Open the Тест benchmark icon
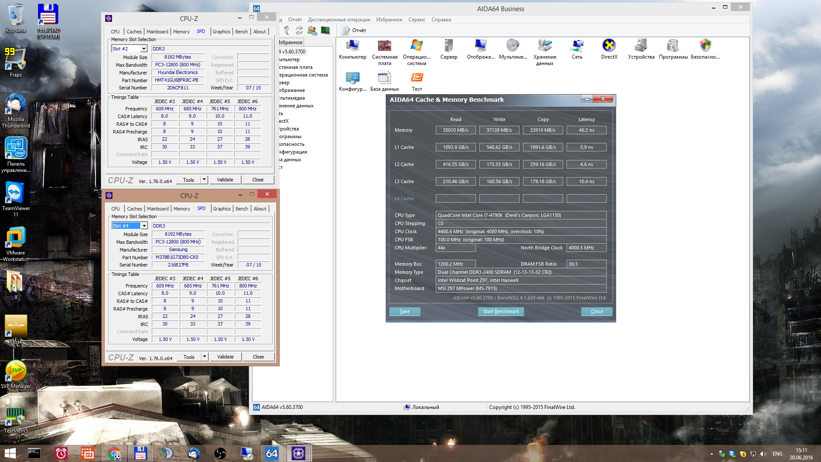821x462 pixels. click(416, 78)
